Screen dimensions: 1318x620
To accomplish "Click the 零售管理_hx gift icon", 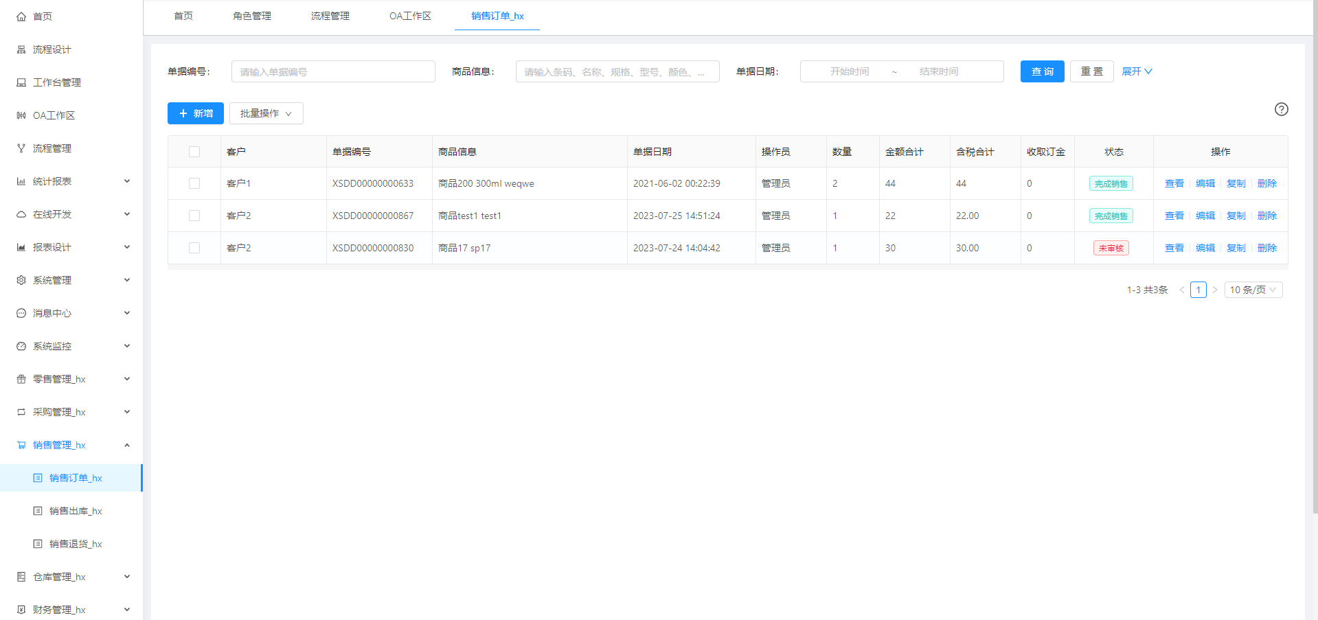I will [21, 379].
